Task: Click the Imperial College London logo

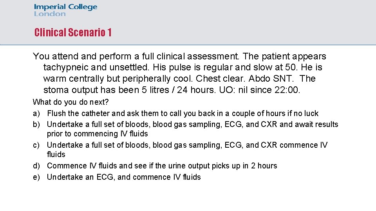Action: tap(65, 10)
